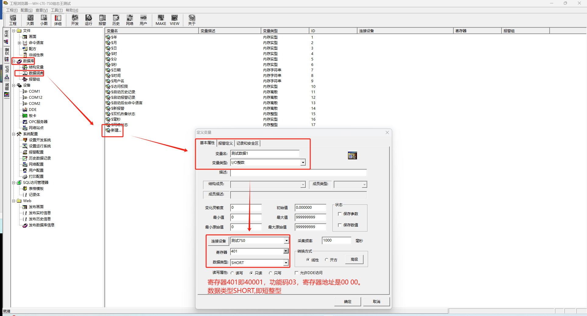Click the 历史 (History) toolbar icon

click(116, 20)
